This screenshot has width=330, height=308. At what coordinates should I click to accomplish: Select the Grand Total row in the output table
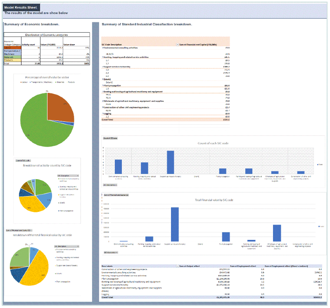click(x=212, y=297)
